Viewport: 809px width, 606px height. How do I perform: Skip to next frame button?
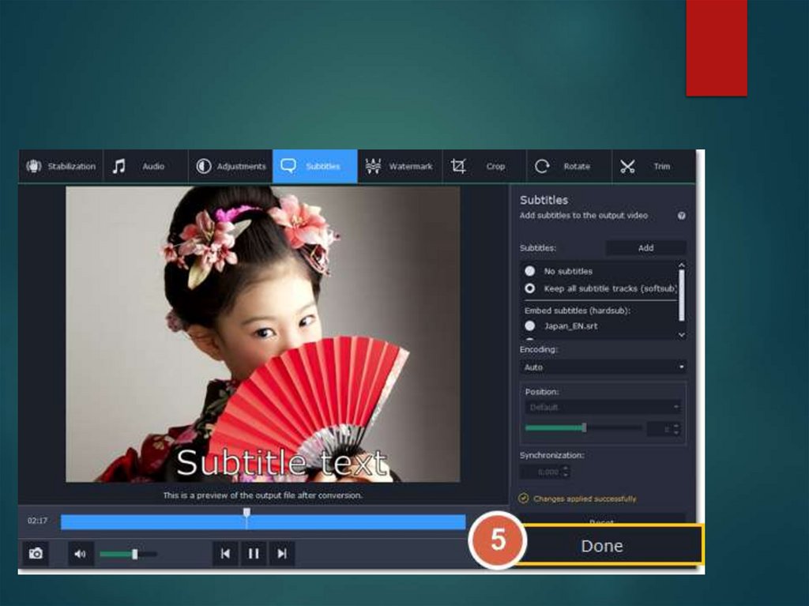click(282, 554)
